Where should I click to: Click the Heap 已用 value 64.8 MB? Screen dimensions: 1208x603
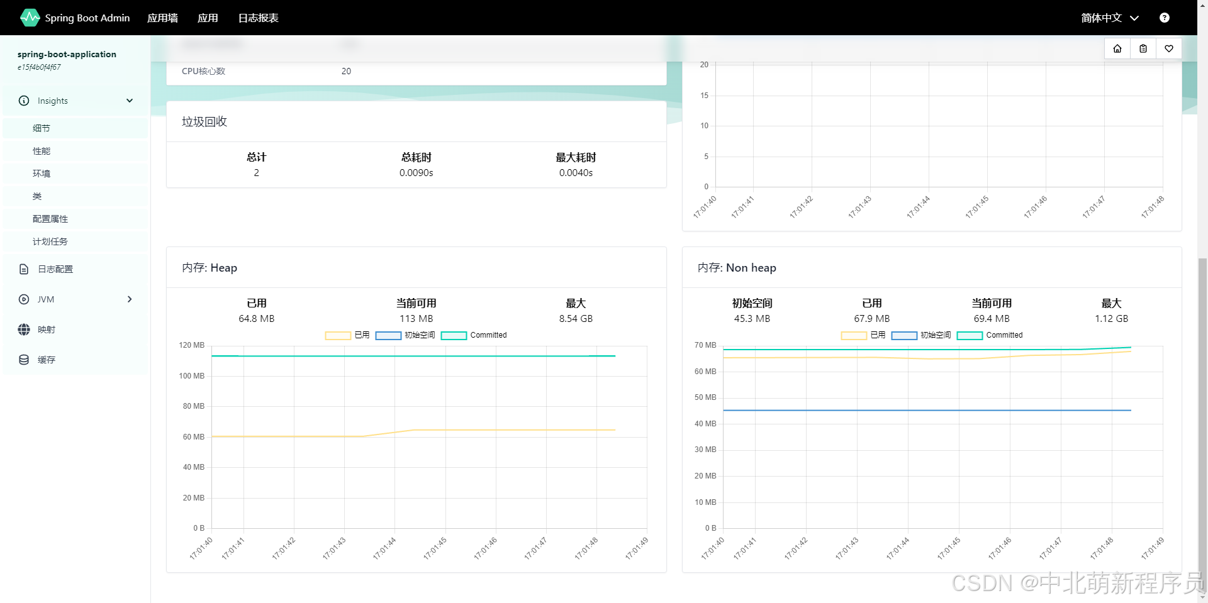256,319
